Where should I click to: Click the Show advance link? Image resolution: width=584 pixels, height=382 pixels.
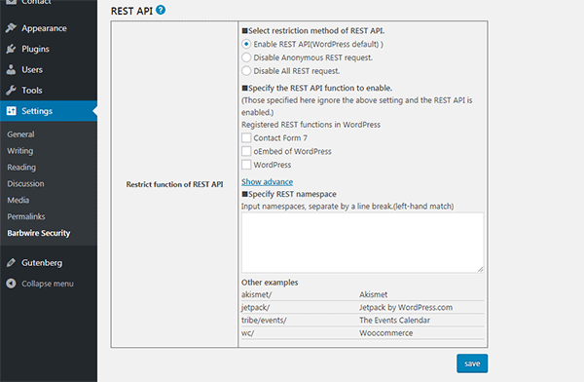tap(267, 181)
